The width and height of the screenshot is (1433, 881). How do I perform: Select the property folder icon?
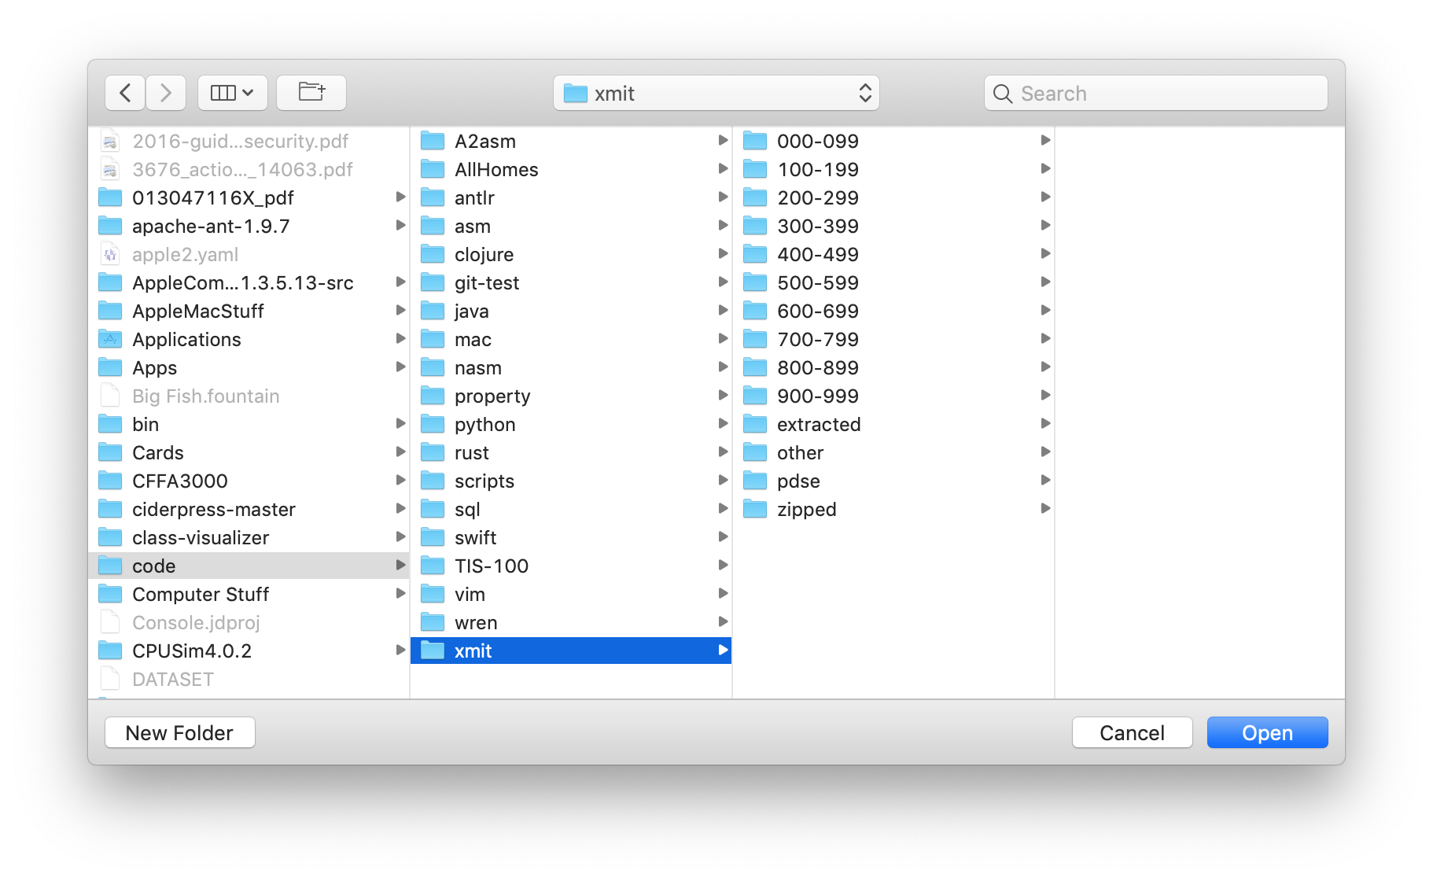(x=433, y=396)
